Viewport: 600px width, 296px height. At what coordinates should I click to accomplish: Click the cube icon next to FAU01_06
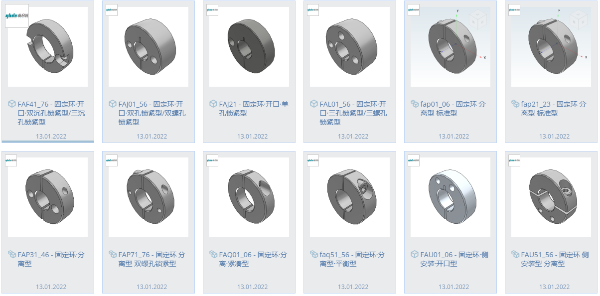(x=415, y=255)
